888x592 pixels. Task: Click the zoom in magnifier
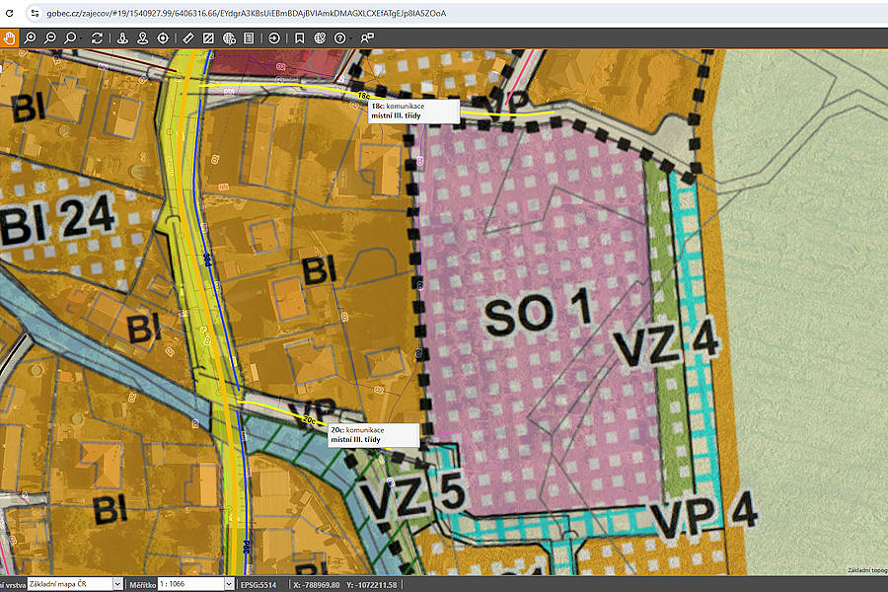pos(30,37)
